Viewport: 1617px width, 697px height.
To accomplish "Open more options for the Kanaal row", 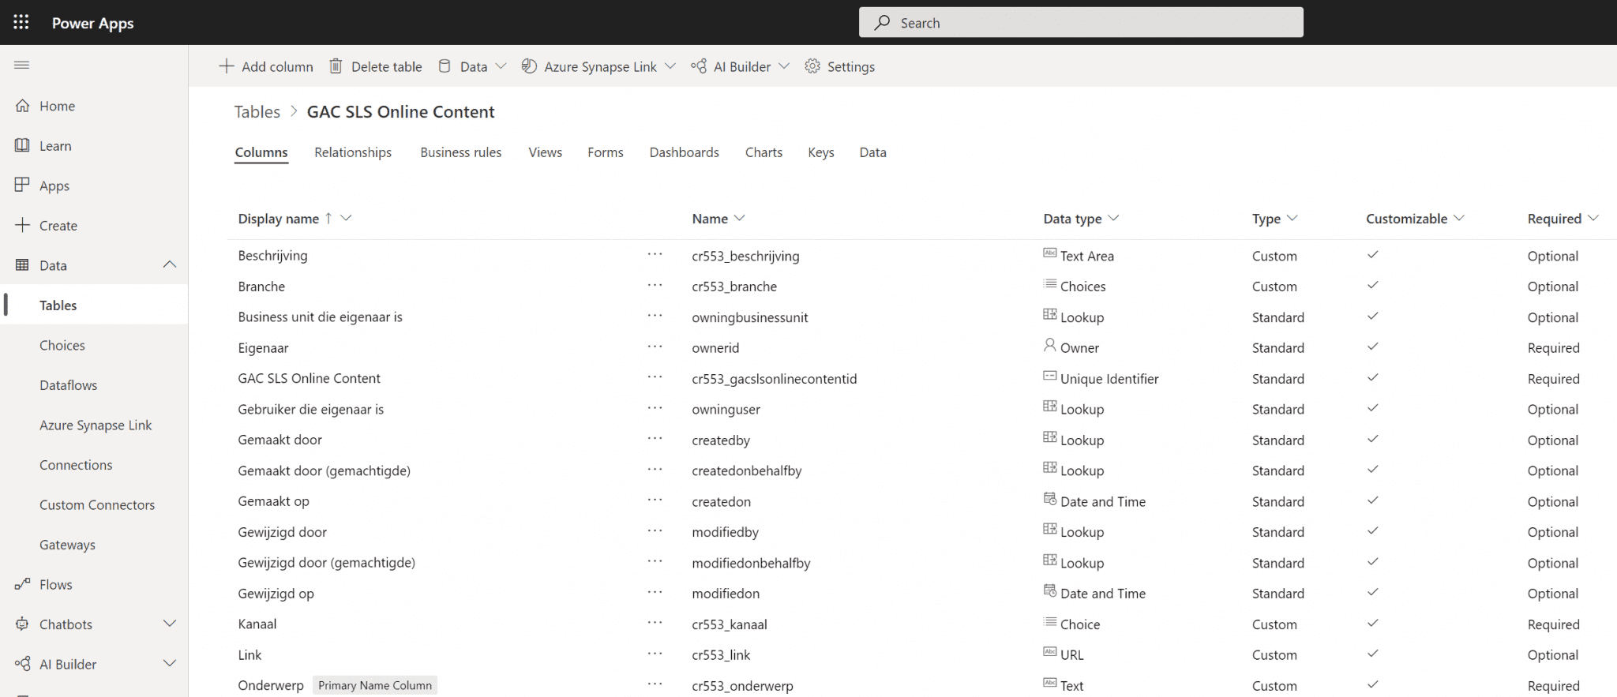I will click(655, 623).
